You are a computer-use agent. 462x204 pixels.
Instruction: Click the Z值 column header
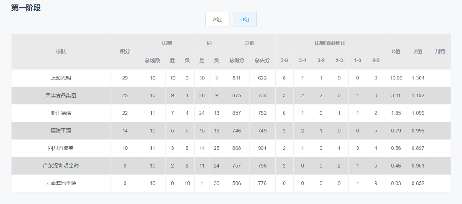[418, 51]
